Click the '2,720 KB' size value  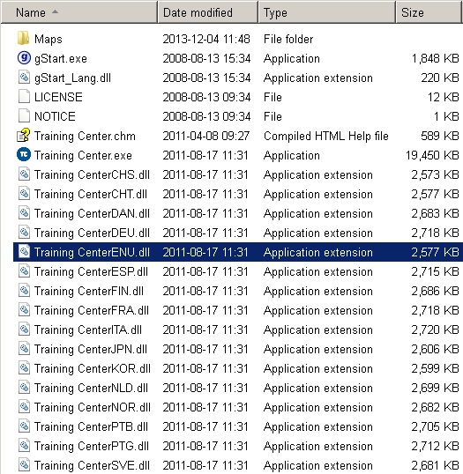tap(436, 330)
